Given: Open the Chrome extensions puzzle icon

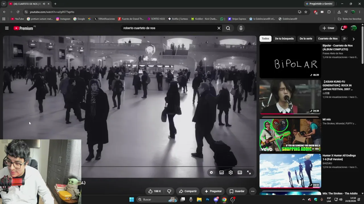Looking at the screenshot, I should (x=329, y=12).
